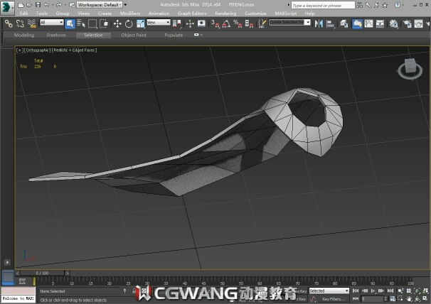431x304 pixels.
Task: Open the 3ds Max application menu logo
Action: [x=7, y=7]
